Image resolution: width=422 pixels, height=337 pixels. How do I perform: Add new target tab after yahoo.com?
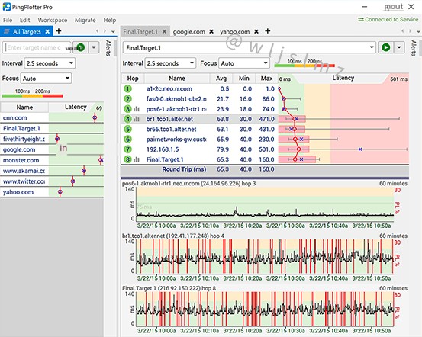pyautogui.click(x=268, y=31)
